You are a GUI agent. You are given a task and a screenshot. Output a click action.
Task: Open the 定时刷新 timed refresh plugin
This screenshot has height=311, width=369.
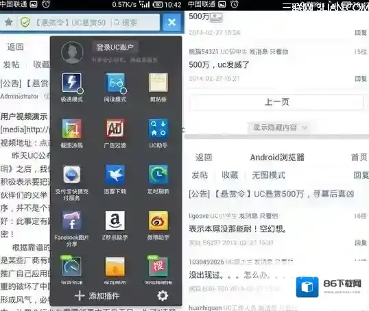(158, 175)
